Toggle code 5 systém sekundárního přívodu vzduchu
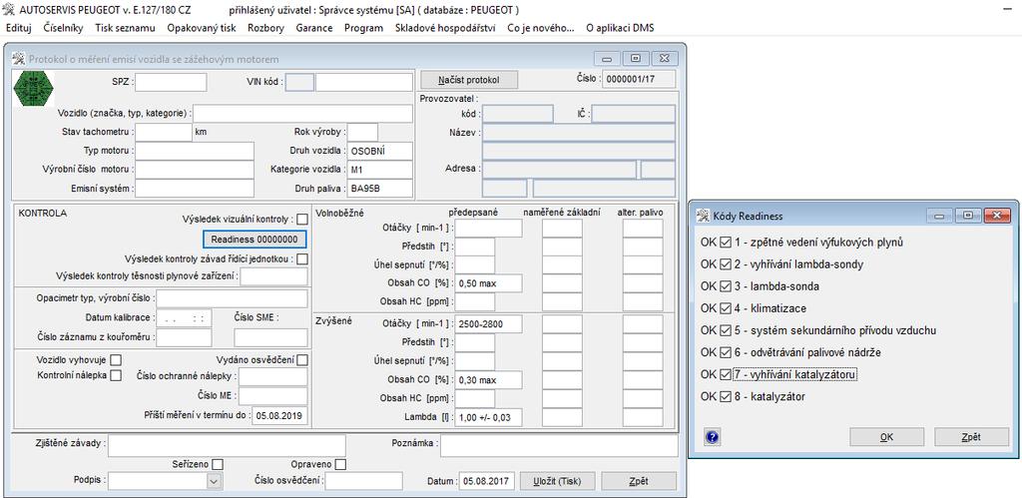This screenshot has width=1022, height=498. tap(726, 330)
